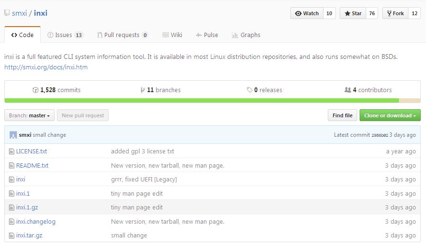426x246 pixels.
Task: Click the tan segment of the language bar
Action: click(x=410, y=101)
